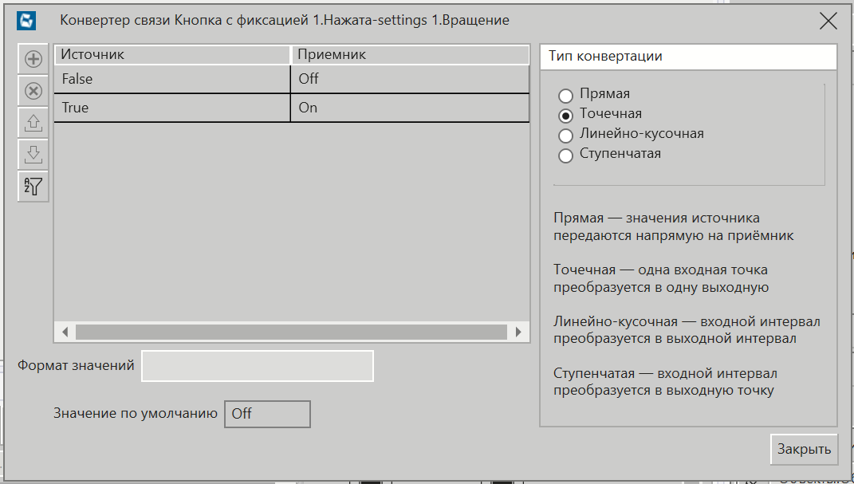Image resolution: width=854 pixels, height=484 pixels.
Task: Click the add row plus icon
Action: click(x=33, y=59)
